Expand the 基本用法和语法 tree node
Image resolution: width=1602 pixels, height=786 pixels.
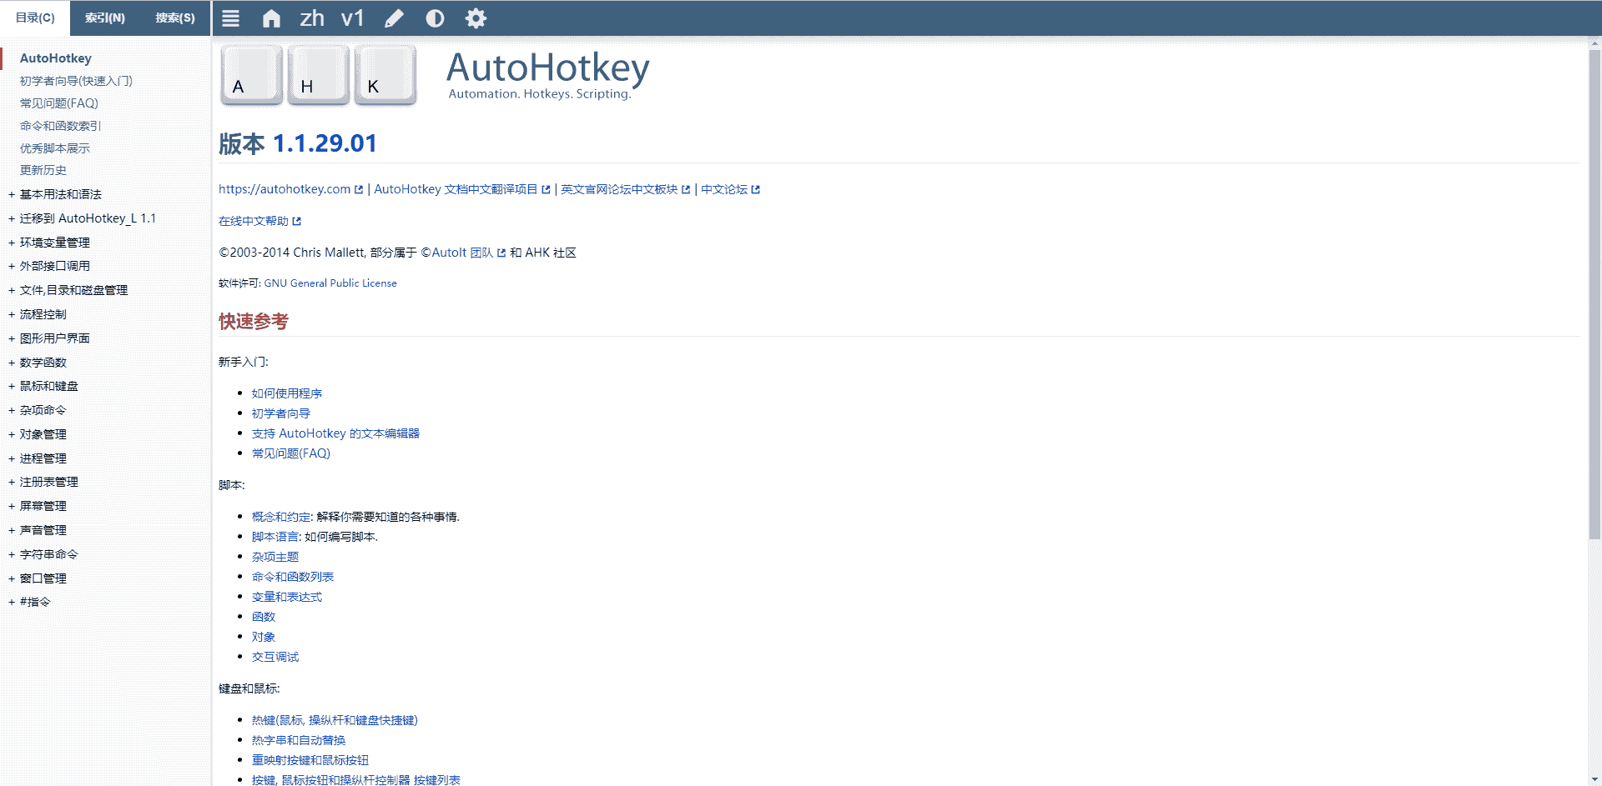click(x=12, y=194)
